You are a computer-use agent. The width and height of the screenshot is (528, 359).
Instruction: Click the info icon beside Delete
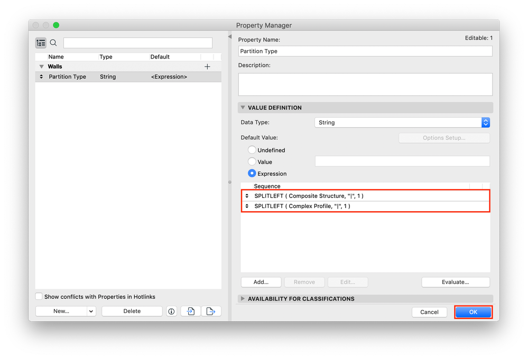pos(171,311)
